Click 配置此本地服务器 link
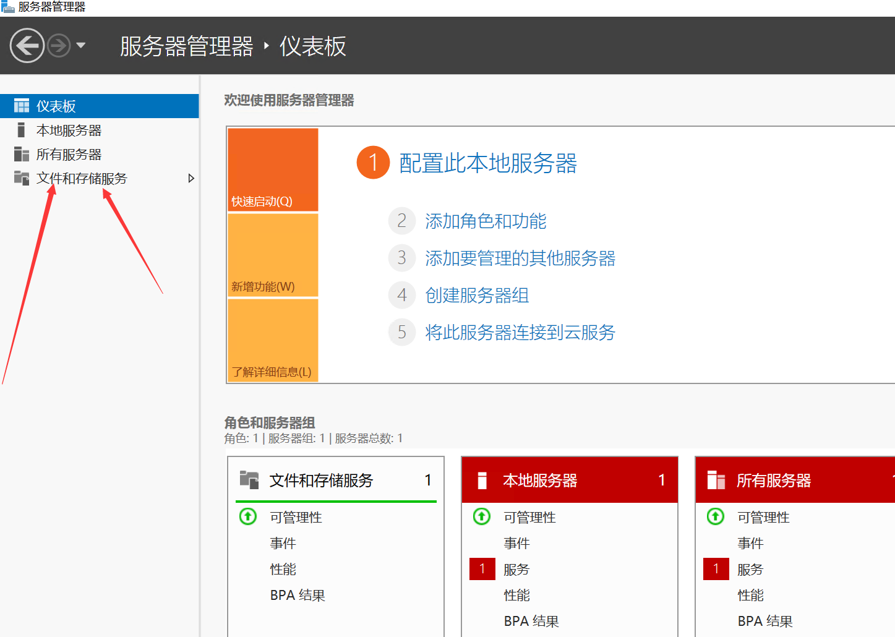895x637 pixels. 487,163
